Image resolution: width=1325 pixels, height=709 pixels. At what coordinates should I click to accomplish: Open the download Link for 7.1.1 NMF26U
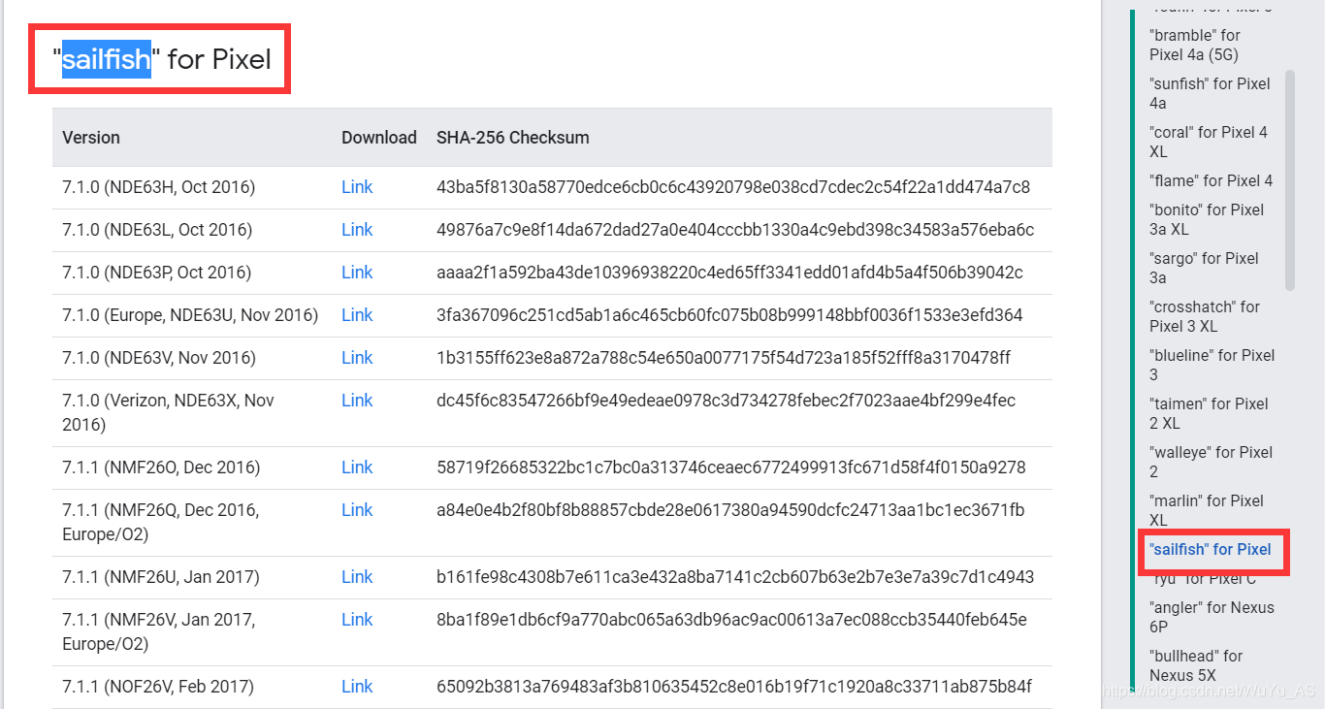tap(357, 577)
